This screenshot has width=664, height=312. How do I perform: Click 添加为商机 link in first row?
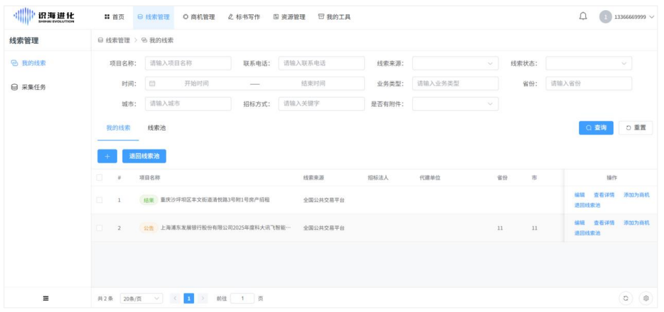[x=636, y=195]
